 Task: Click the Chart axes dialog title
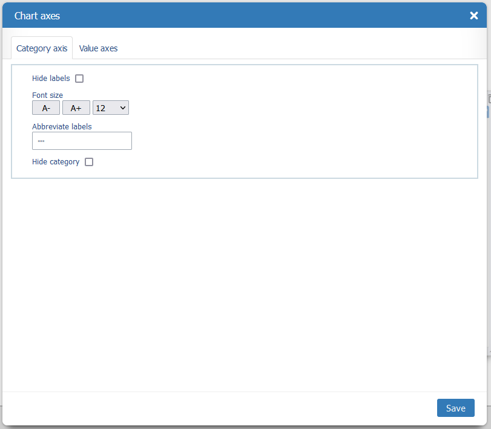[37, 16]
